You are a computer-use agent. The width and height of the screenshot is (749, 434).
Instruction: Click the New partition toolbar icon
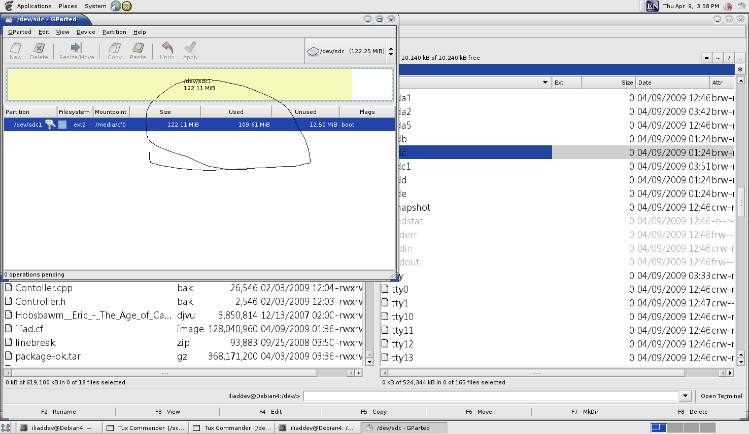(x=16, y=48)
